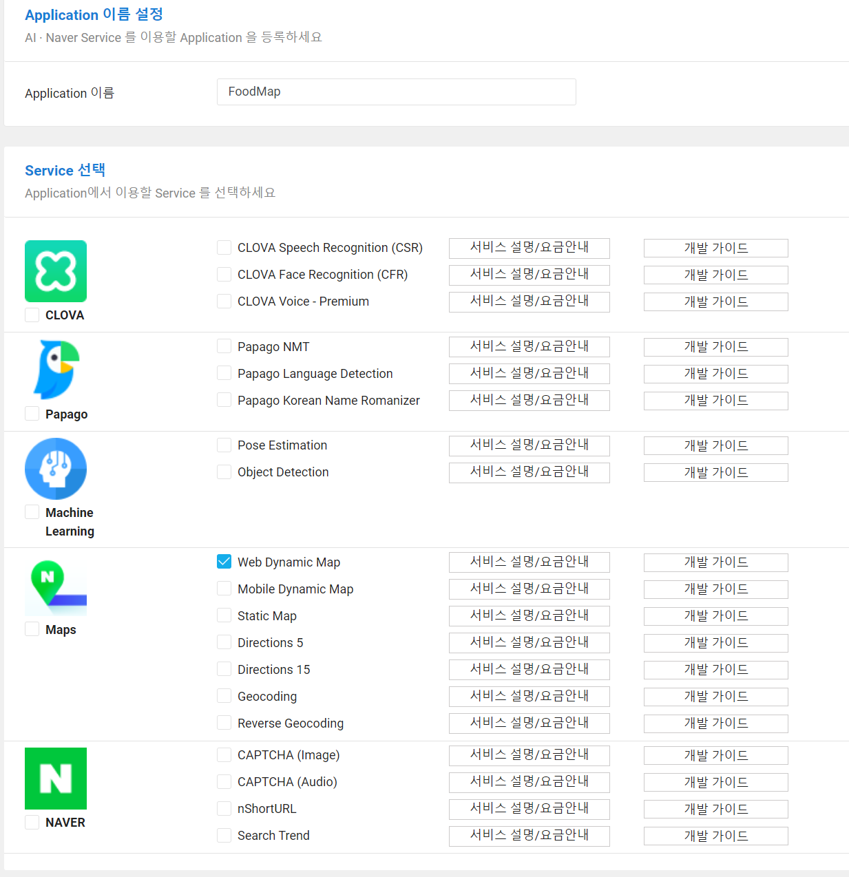Select the nShortURL checkbox
The width and height of the screenshot is (849, 877).
pos(224,808)
